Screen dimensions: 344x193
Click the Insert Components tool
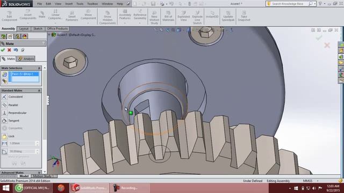[28, 15]
